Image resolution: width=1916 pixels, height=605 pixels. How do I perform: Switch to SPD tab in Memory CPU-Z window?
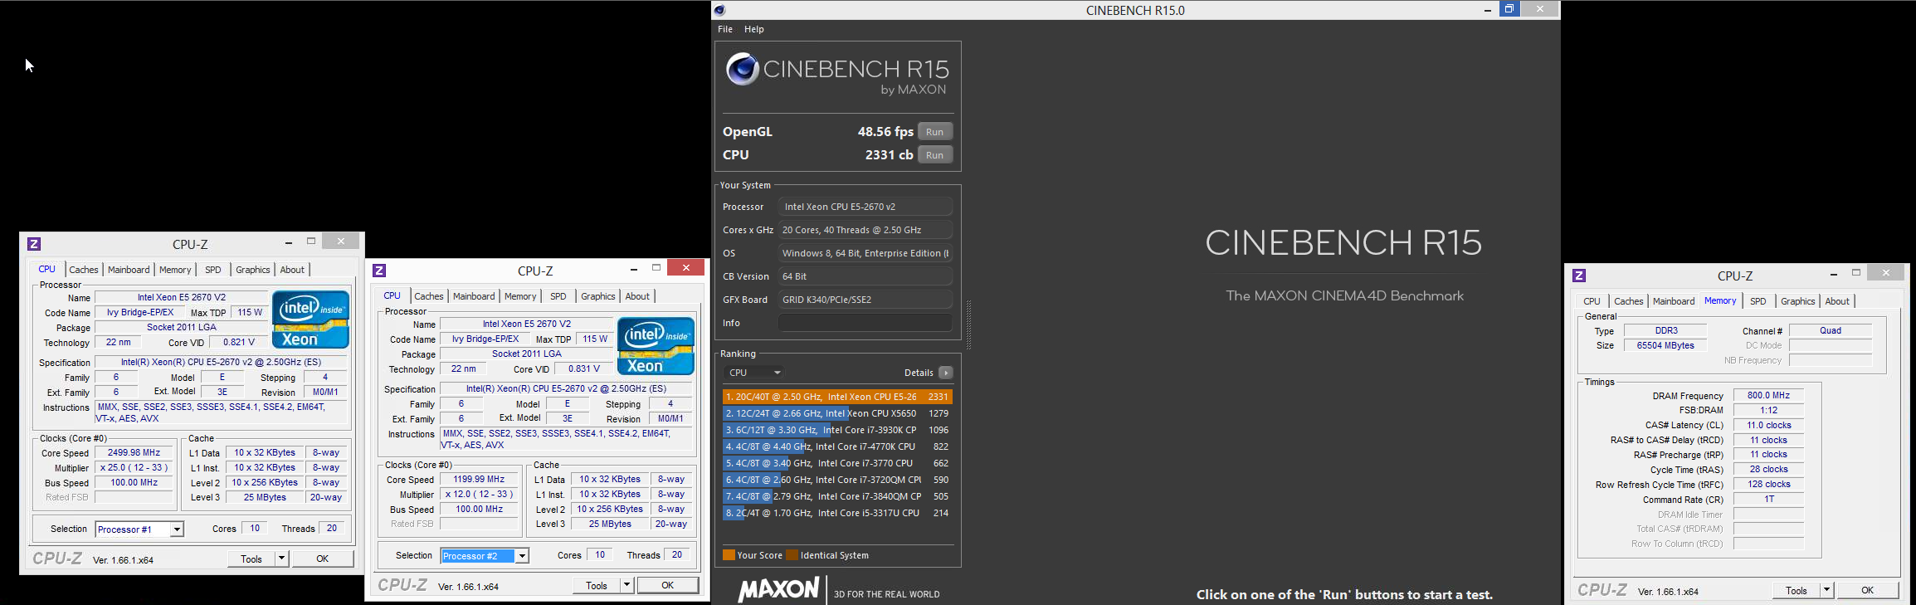1758,301
